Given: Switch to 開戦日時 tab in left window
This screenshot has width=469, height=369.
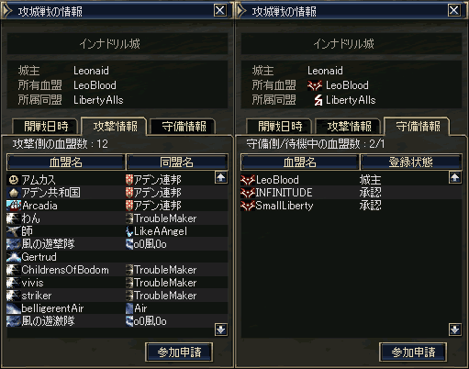Looking at the screenshot, I should point(46,126).
